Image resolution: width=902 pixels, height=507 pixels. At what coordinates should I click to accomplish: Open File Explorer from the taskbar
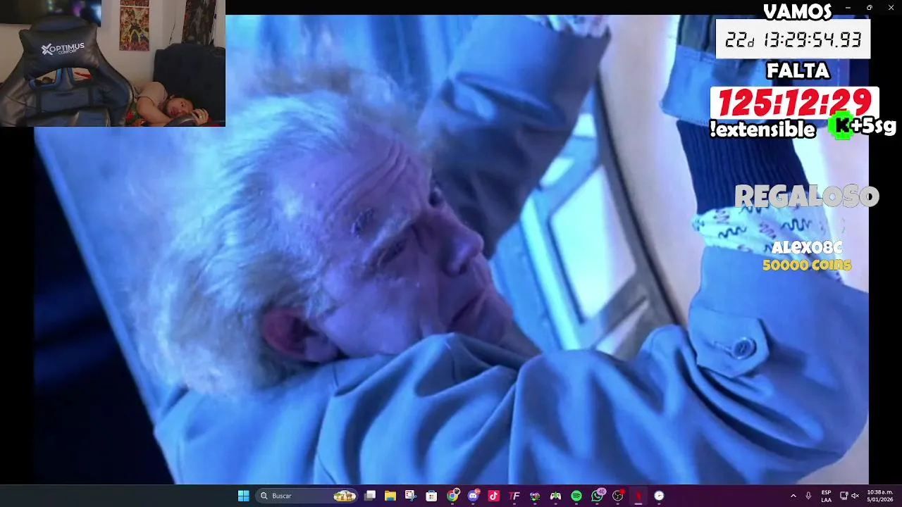390,496
